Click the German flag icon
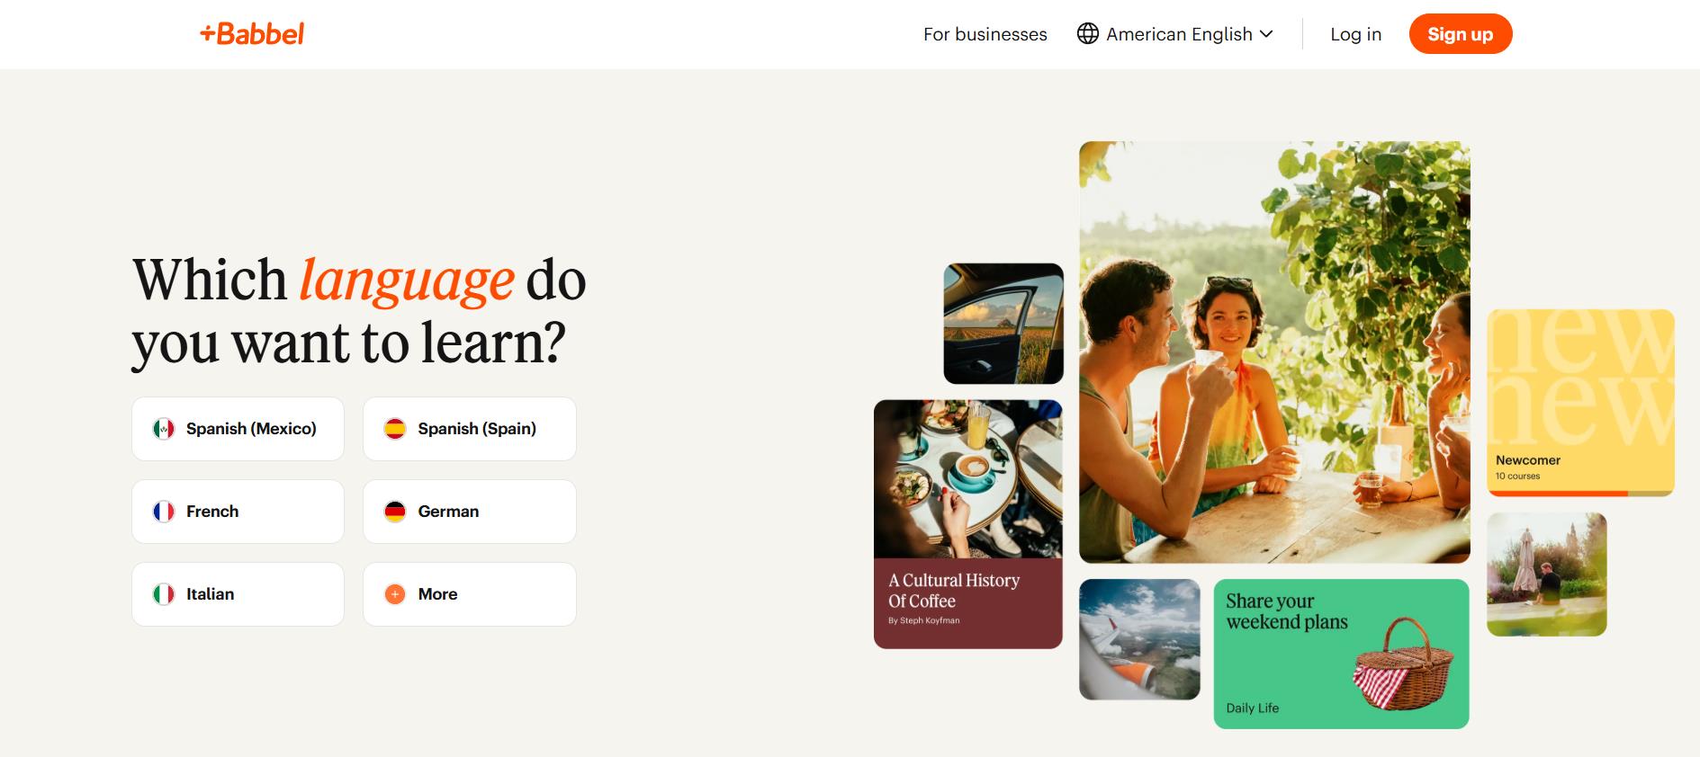1700x757 pixels. (395, 512)
